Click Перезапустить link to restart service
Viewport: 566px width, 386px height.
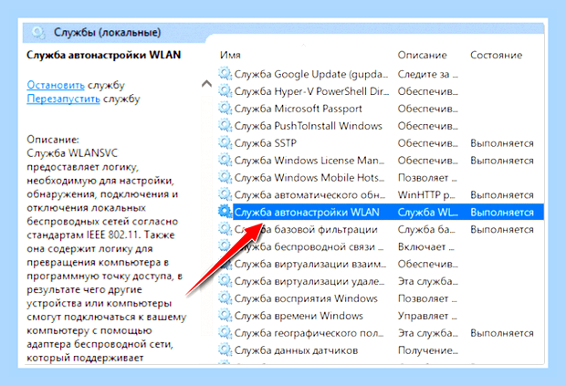[x=63, y=99]
